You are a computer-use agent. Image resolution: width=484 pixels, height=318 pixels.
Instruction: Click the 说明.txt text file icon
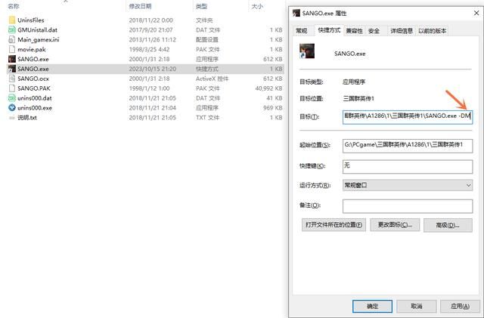pyautogui.click(x=11, y=118)
